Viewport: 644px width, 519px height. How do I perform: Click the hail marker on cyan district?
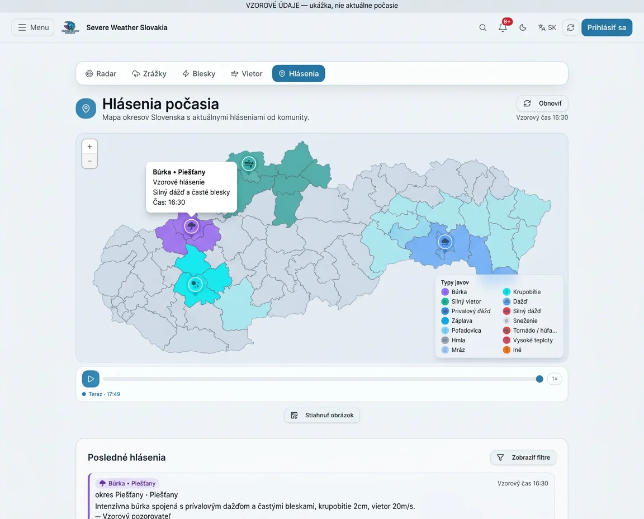[195, 284]
